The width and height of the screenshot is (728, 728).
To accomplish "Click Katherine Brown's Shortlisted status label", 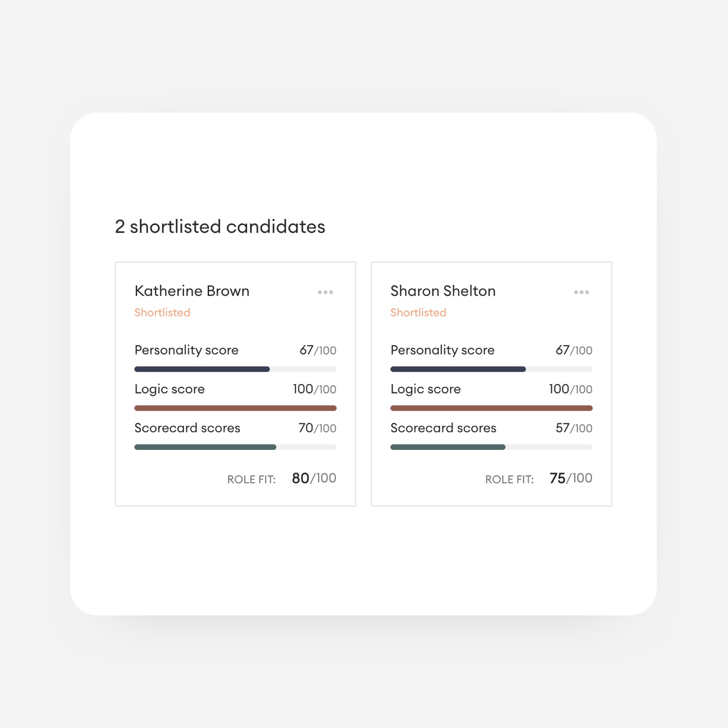I will [162, 313].
